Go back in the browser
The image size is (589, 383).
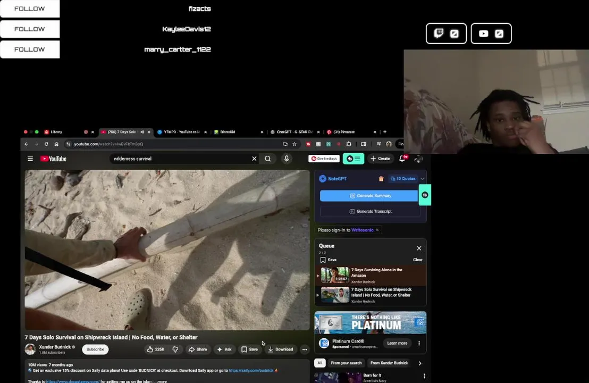click(26, 144)
